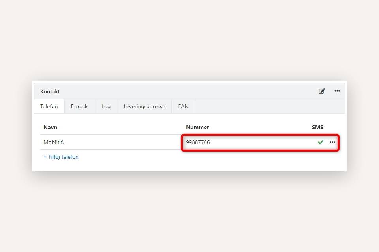Switch to the E-mails tab
Screen dimensions: 379x252
[79, 106]
